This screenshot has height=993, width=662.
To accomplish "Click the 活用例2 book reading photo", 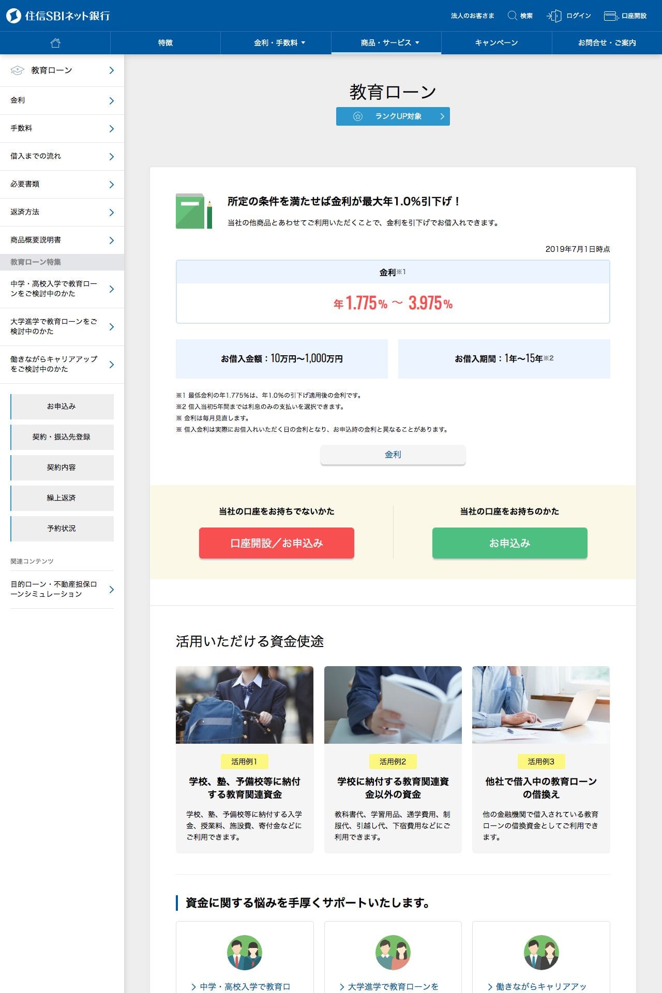I will pyautogui.click(x=393, y=705).
